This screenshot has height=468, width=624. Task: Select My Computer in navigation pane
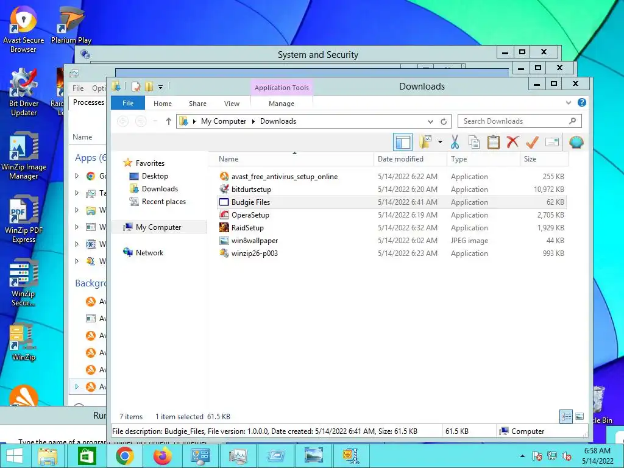pos(159,227)
